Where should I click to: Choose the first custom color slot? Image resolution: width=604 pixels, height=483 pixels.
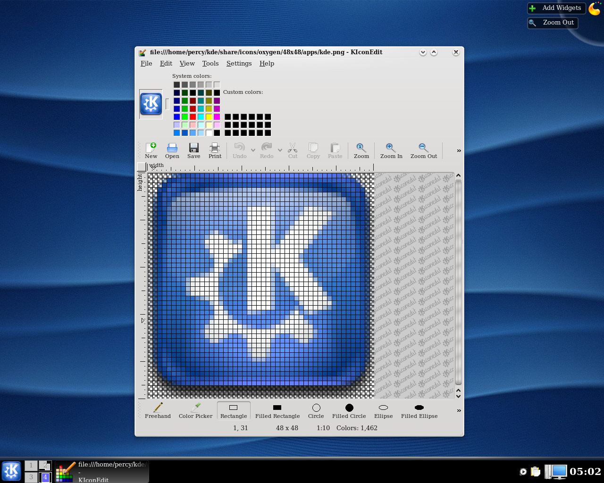pos(227,117)
